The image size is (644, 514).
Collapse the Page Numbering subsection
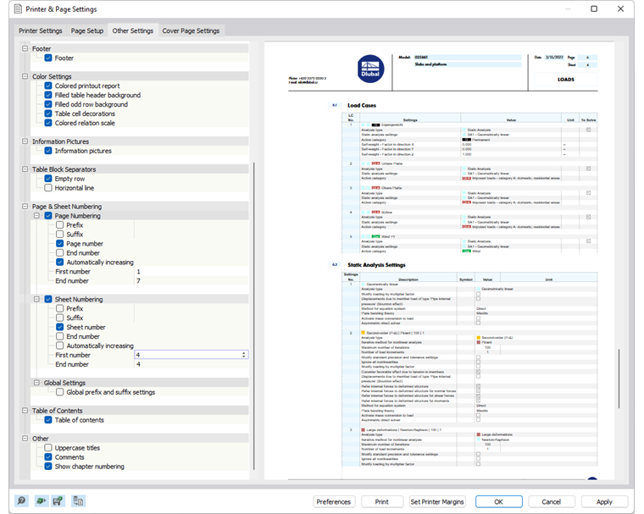coord(36,216)
